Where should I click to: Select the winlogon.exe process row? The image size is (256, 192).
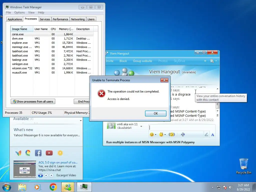(52, 64)
